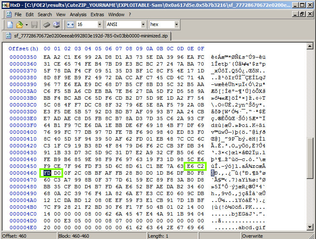Open the Window menu
The image size is (316, 239).
click(x=116, y=14)
